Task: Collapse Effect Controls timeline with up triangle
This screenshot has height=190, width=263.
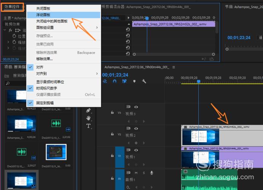Action: coord(128,24)
